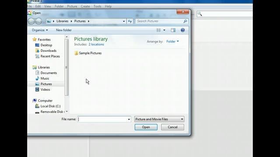Open the Create menu in Picasa

coord(85,6)
